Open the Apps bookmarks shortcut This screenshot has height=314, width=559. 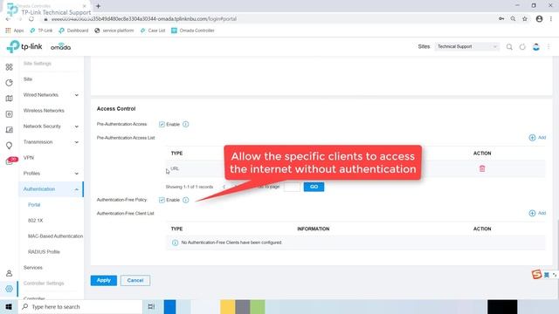coord(15,31)
